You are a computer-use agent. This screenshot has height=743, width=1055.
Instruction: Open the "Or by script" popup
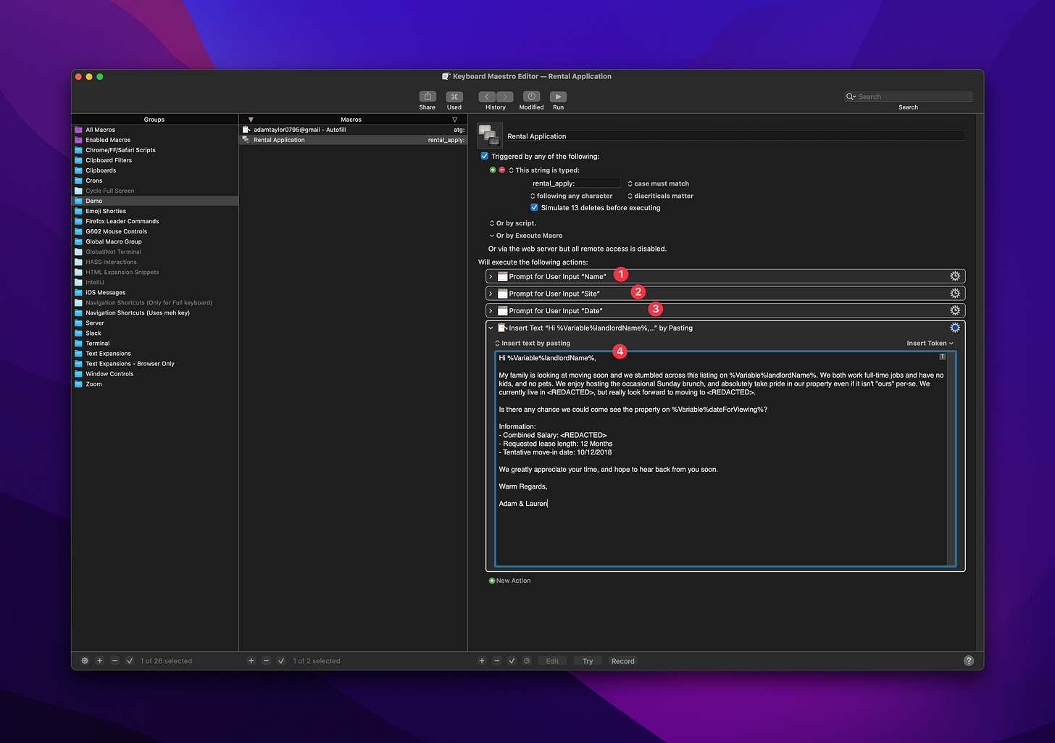pos(513,223)
